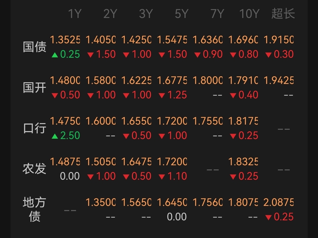Viewport: 318px width, 238px height.
Task: Click the red down arrow 0.25 under 地方债 超长
Action: 279,217
